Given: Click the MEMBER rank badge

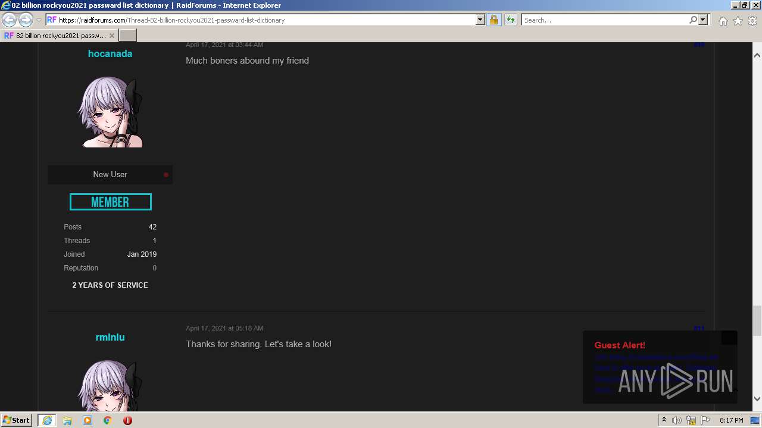Looking at the screenshot, I should [110, 202].
